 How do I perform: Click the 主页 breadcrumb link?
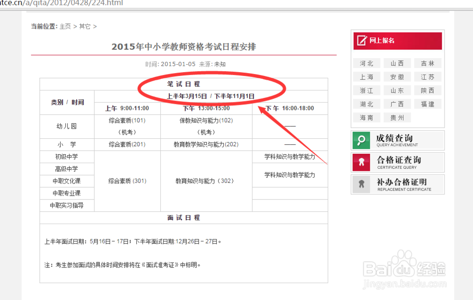click(x=65, y=26)
